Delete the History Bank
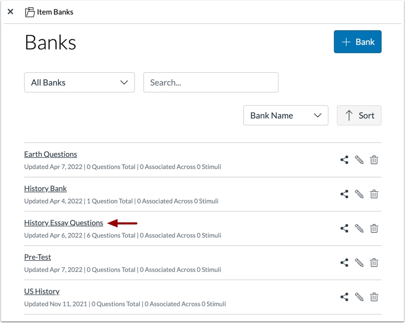 (x=374, y=194)
